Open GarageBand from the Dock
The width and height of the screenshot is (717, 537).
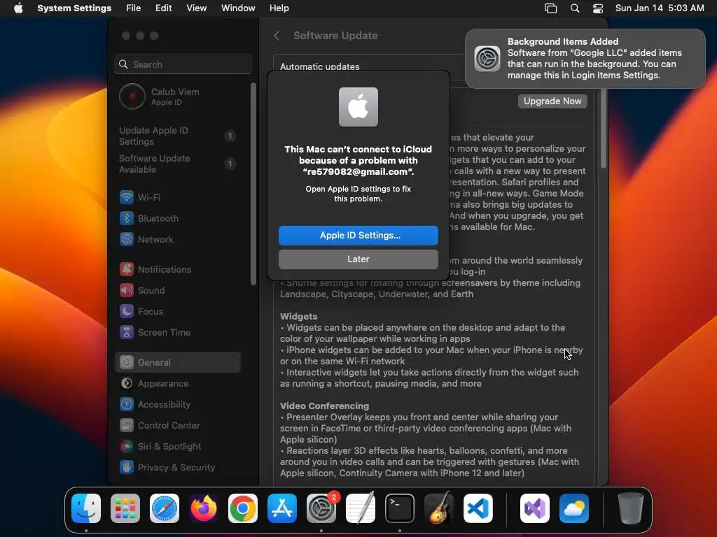pos(439,508)
